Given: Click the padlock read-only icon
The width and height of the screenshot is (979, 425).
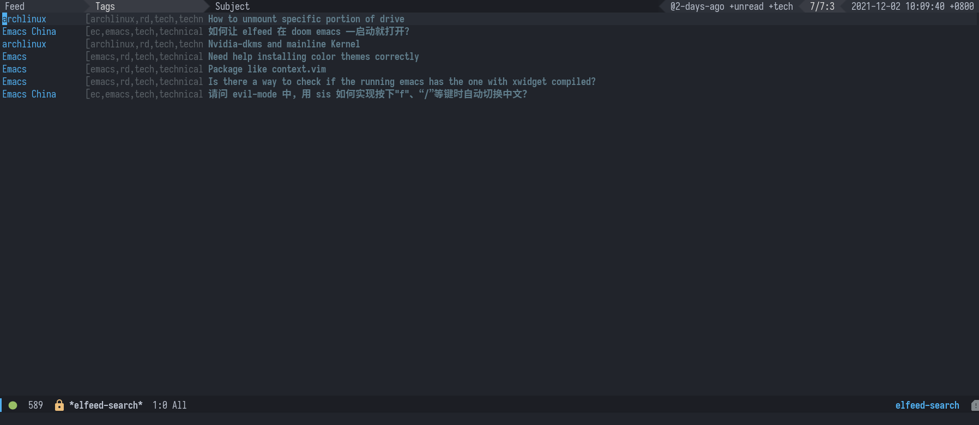Looking at the screenshot, I should coord(59,405).
